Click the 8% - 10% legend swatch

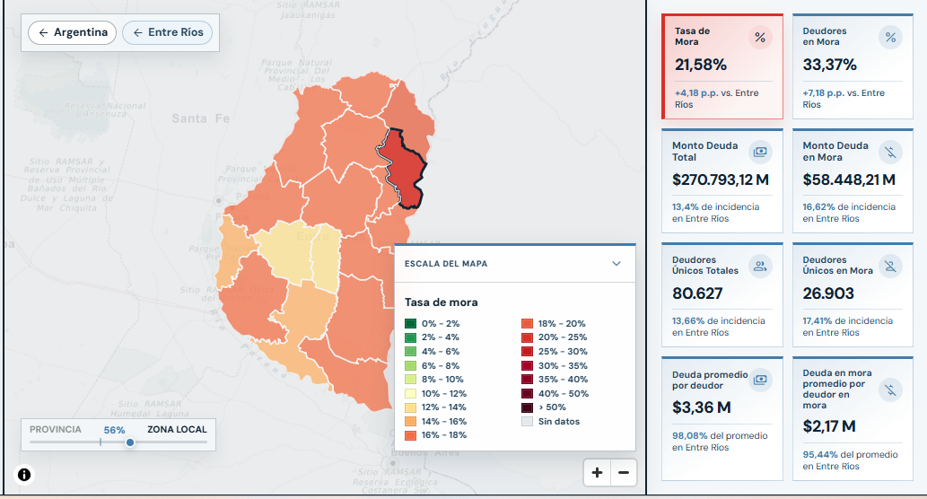click(410, 380)
